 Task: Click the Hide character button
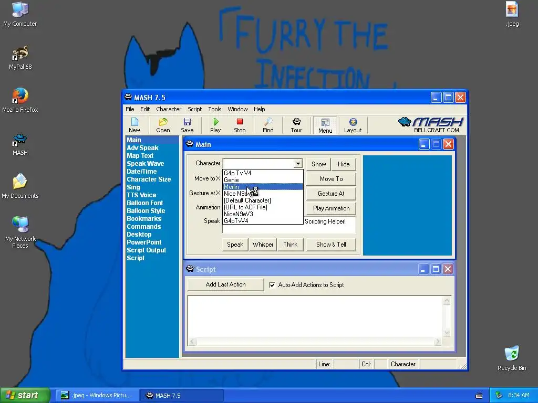344,164
